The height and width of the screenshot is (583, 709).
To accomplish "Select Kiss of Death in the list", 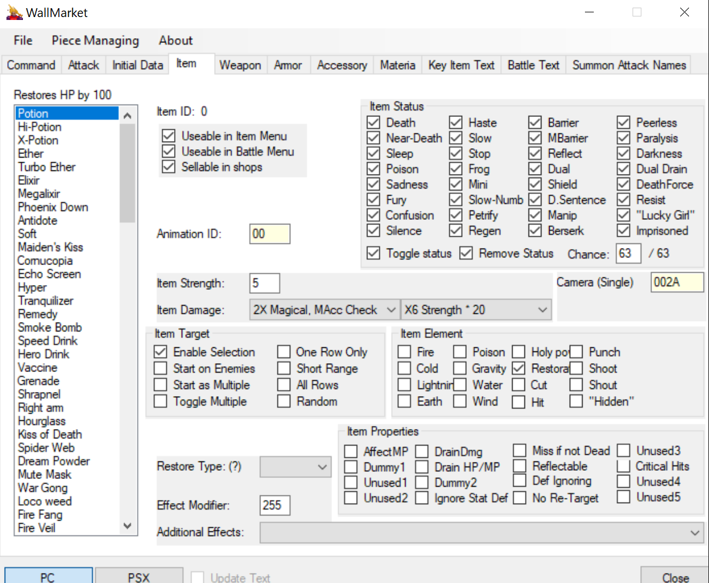I will [x=50, y=434].
